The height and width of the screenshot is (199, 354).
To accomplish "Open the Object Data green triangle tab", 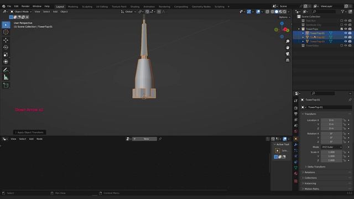I will [x=296, y=167].
